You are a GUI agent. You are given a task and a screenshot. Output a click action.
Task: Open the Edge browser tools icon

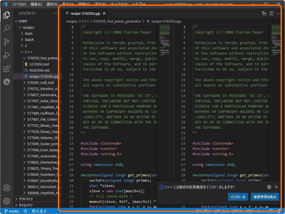coord(7,82)
